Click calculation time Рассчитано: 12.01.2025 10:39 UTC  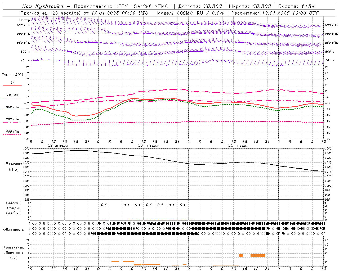click(275, 13)
